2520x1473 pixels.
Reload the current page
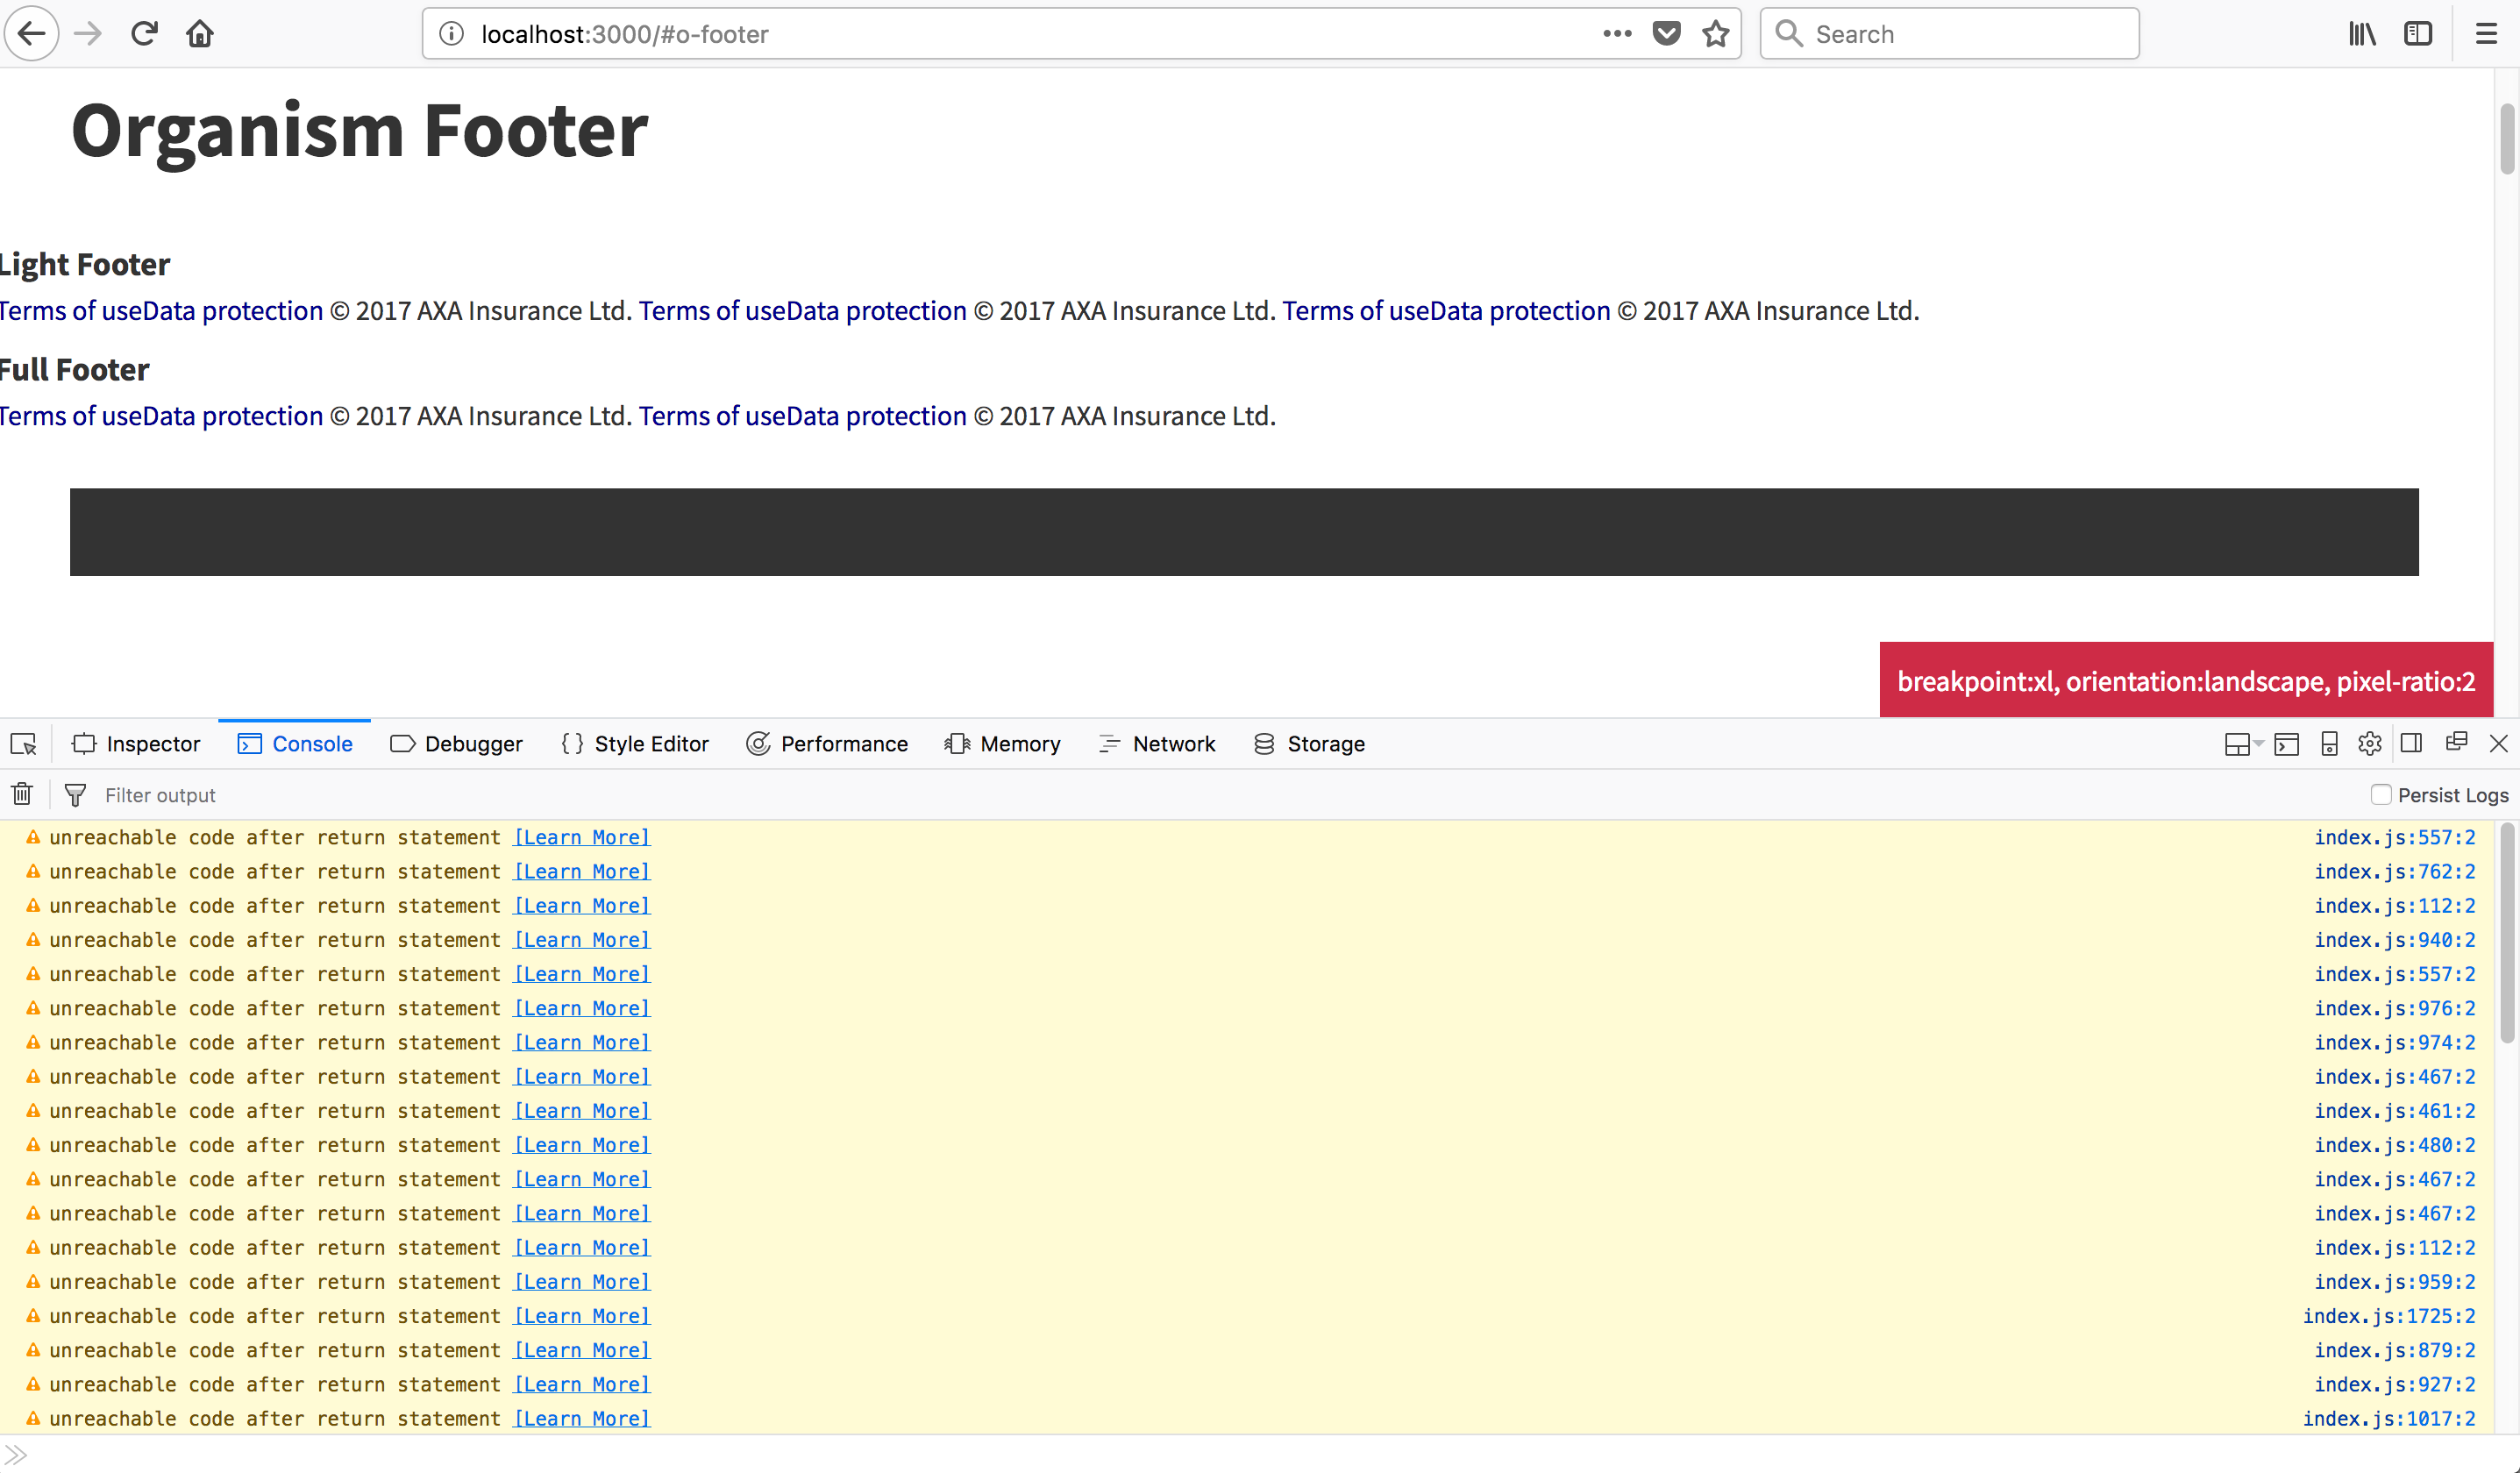(x=144, y=34)
